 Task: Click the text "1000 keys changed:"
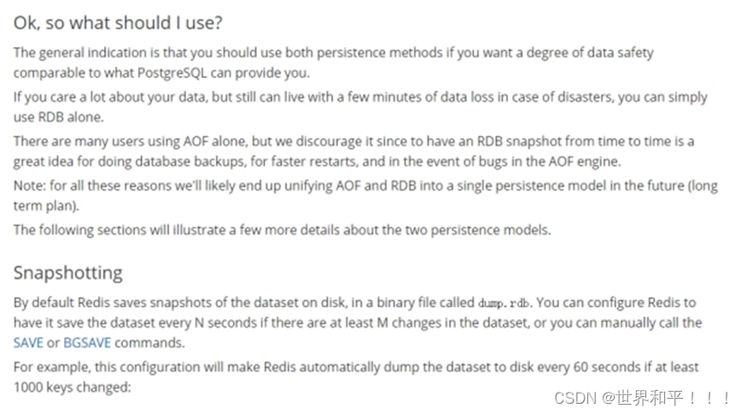click(73, 387)
